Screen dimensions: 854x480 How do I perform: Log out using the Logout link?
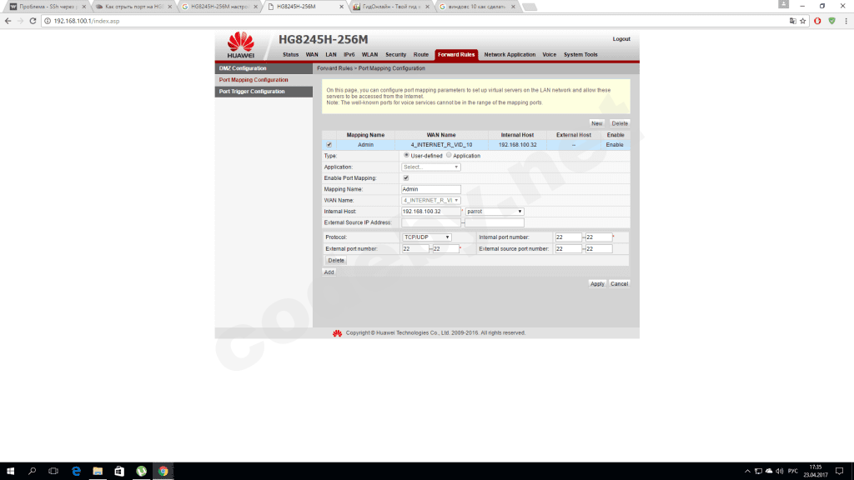pyautogui.click(x=620, y=39)
